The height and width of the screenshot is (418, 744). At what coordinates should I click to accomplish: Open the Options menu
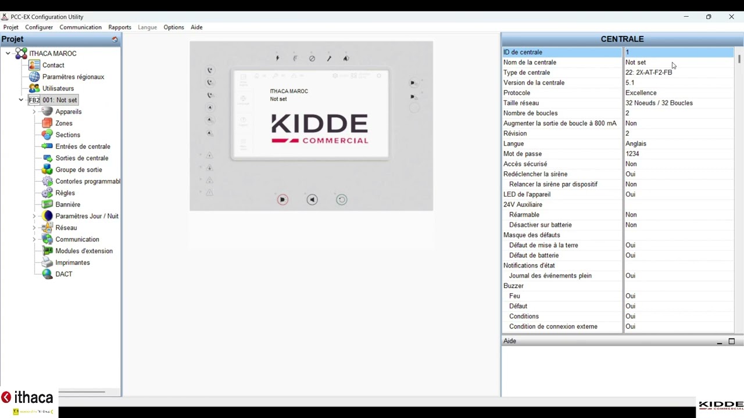173,27
